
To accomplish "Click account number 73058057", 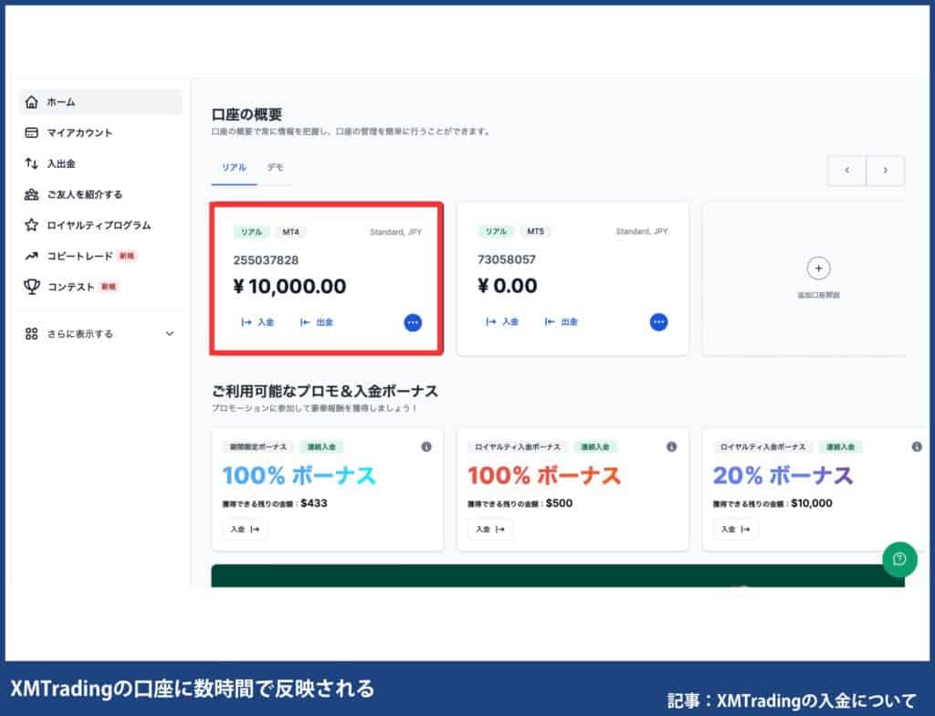I will [507, 259].
